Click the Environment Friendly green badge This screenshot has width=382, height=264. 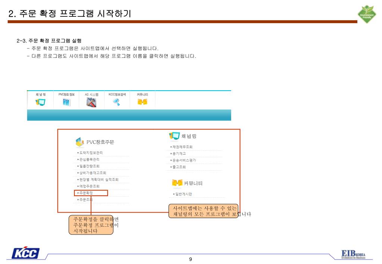[367, 14]
